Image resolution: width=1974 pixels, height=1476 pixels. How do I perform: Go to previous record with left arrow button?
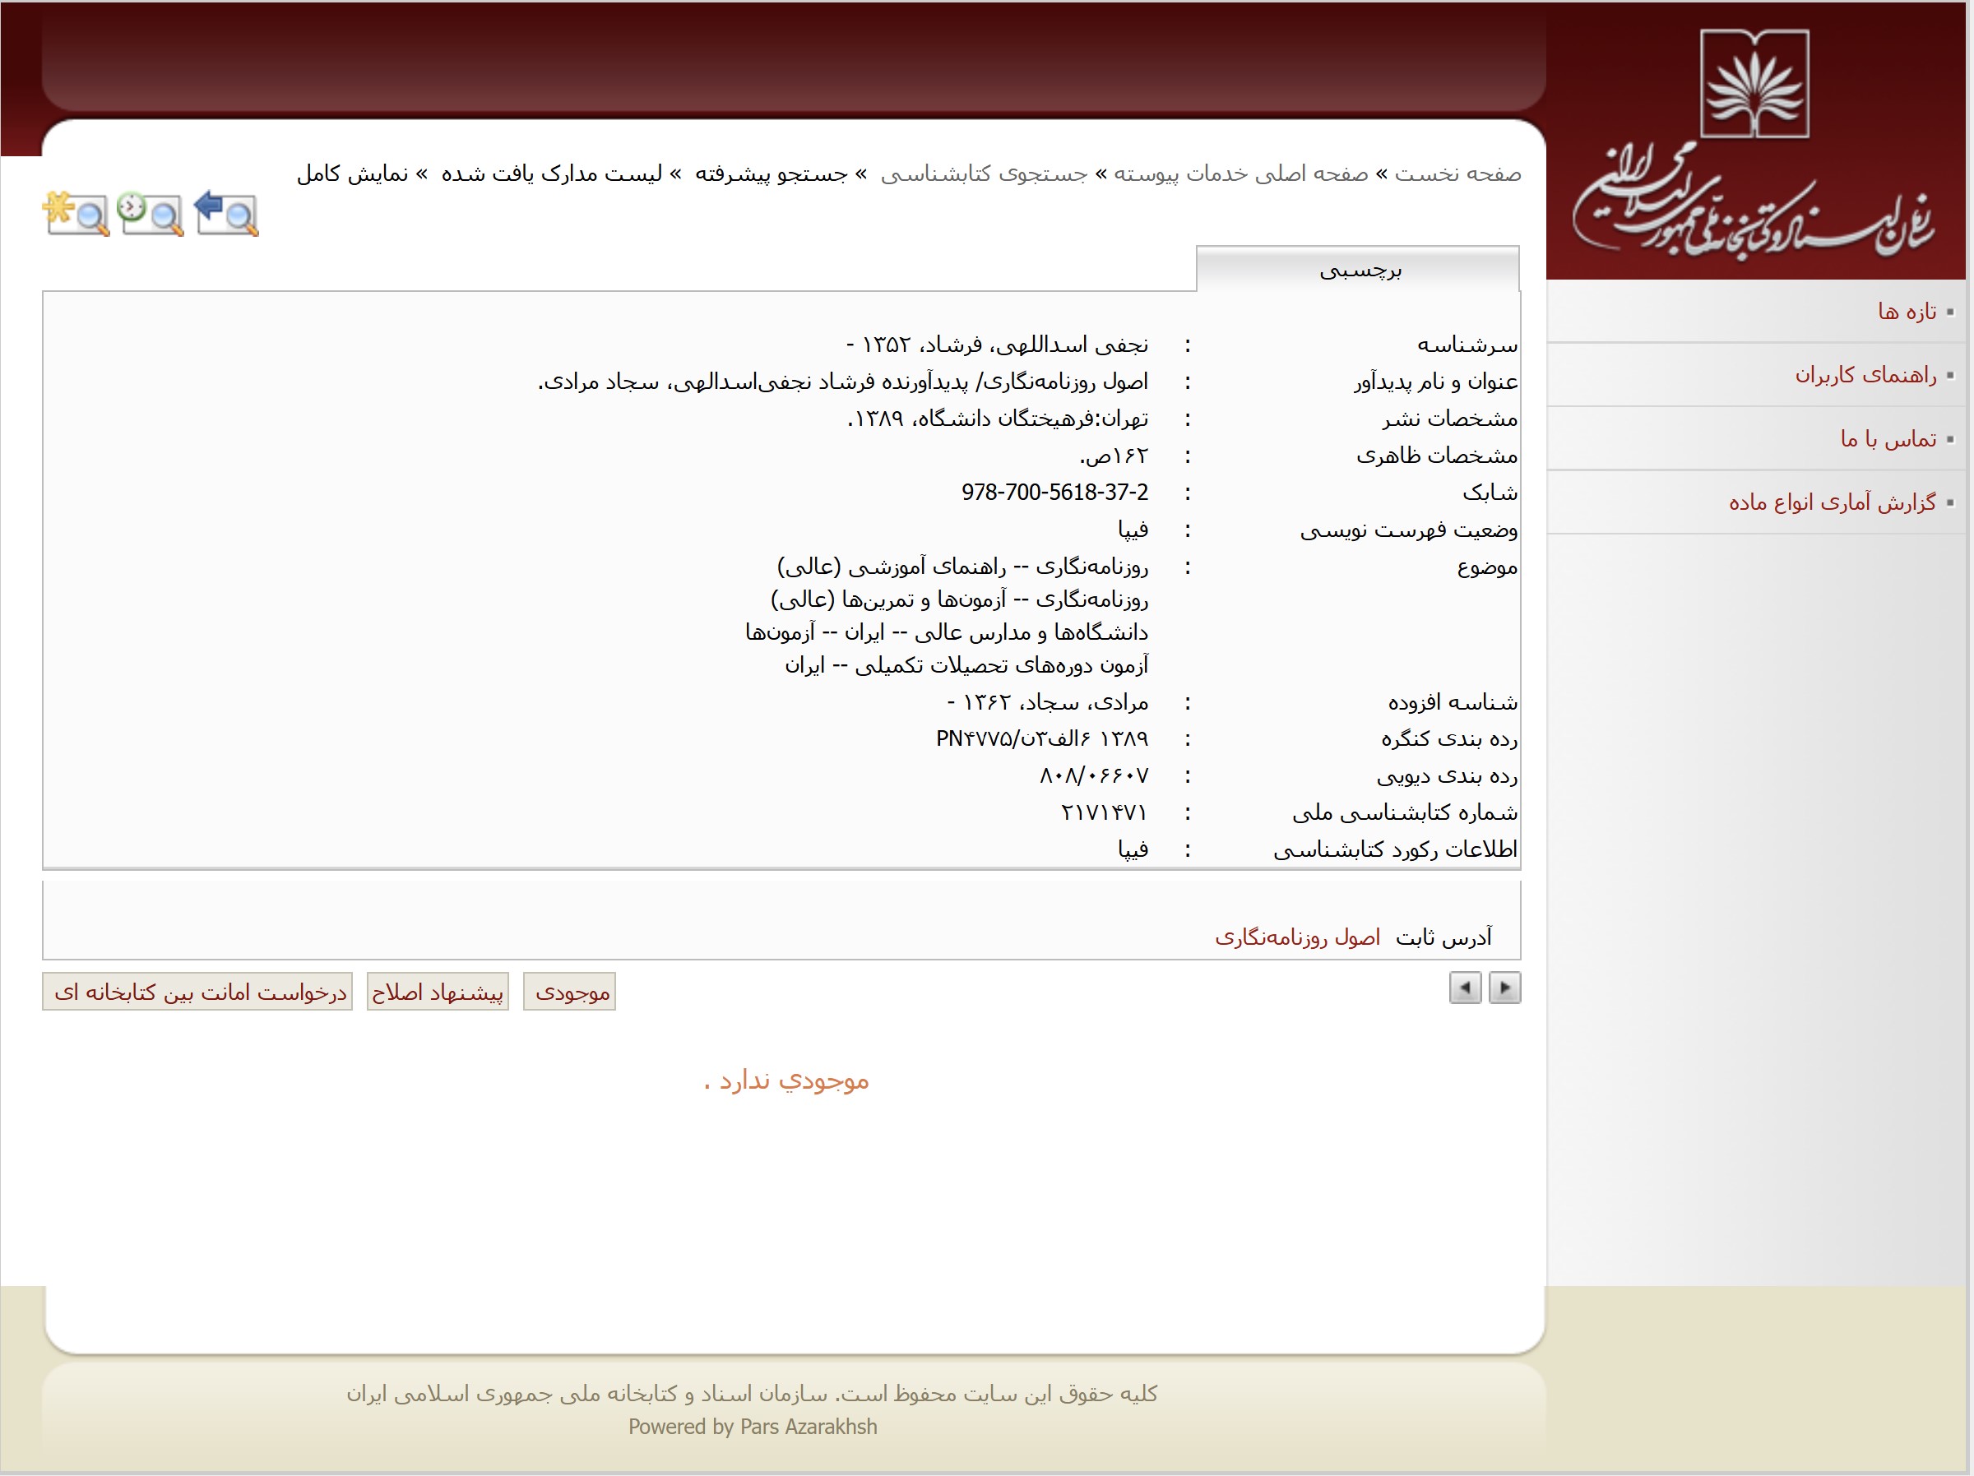coord(1466,988)
